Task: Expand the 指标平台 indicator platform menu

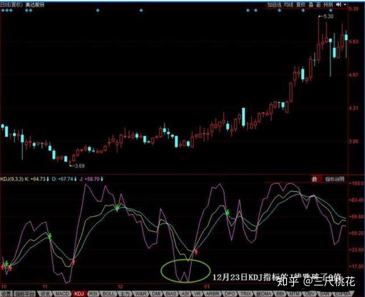Action: [25, 293]
